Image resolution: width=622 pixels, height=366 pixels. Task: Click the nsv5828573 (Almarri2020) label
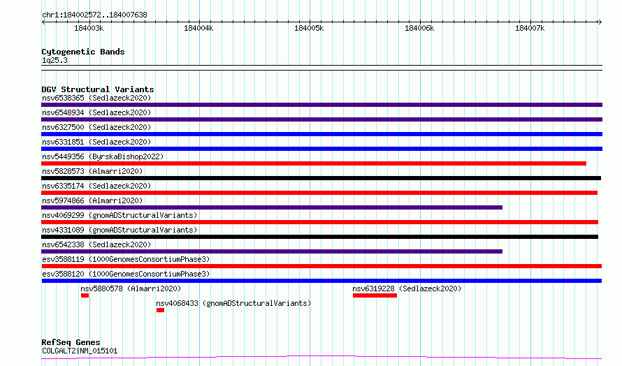(92, 171)
